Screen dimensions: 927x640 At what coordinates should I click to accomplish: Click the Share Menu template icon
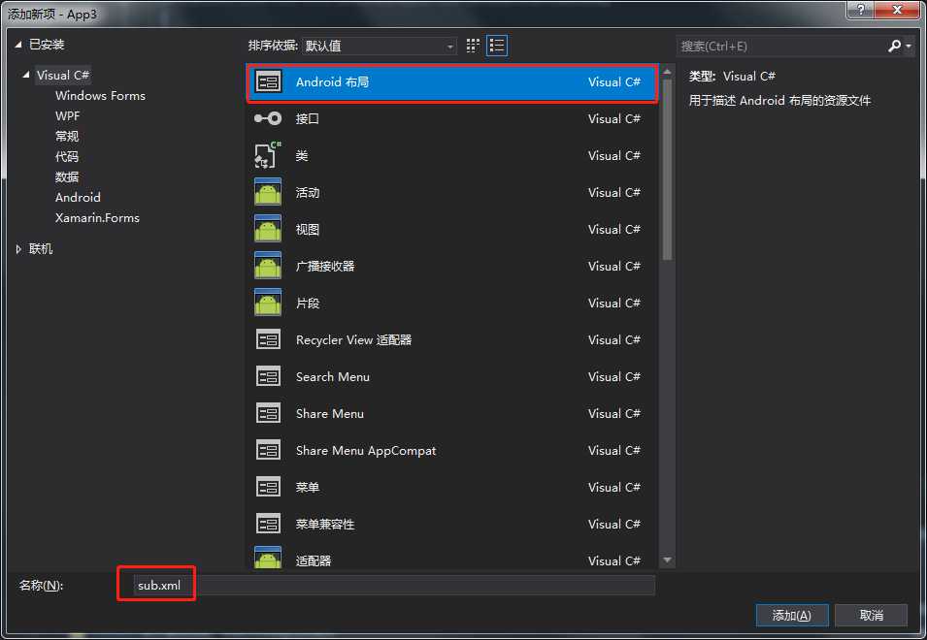coord(268,413)
